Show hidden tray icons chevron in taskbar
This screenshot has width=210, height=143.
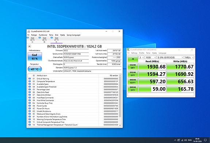click(x=175, y=140)
